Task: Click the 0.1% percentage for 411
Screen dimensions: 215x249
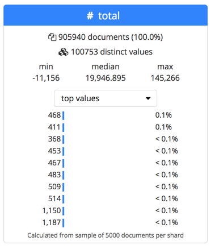Action: click(163, 127)
